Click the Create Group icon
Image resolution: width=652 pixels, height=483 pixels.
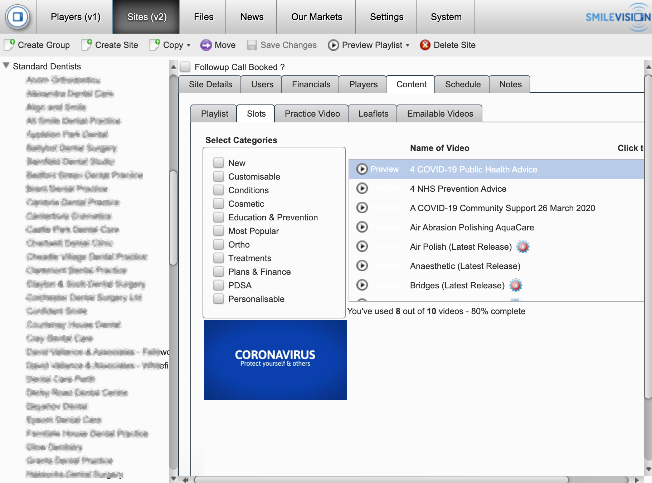click(x=9, y=45)
